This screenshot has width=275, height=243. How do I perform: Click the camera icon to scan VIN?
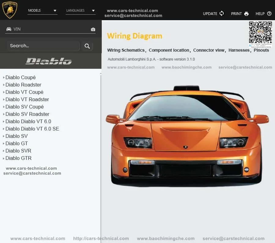[x=93, y=29]
